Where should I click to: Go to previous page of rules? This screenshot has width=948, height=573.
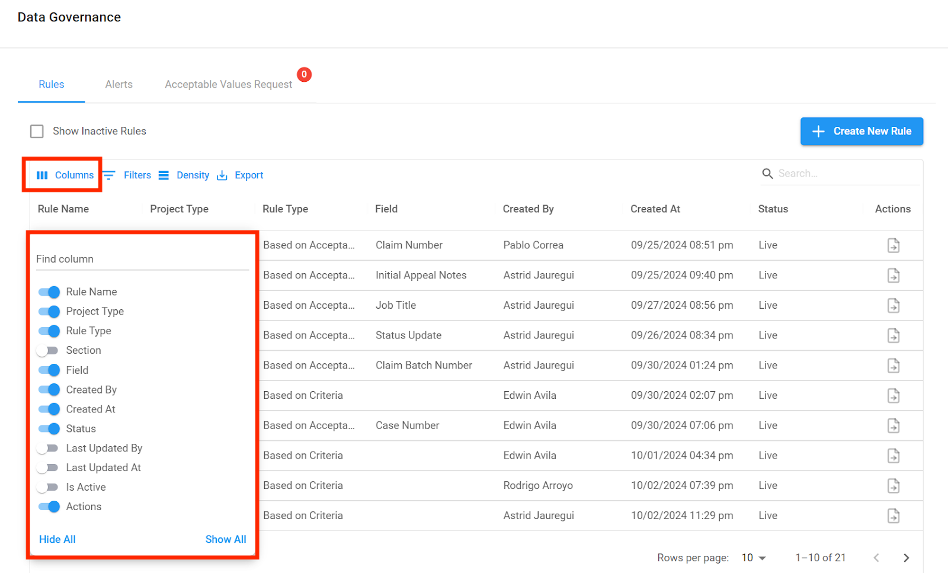point(876,558)
